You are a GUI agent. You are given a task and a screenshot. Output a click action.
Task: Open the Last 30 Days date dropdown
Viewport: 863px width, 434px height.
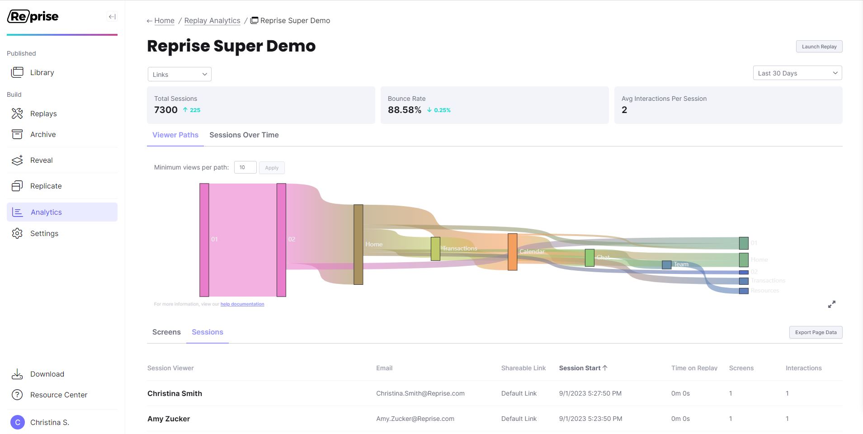coord(797,73)
